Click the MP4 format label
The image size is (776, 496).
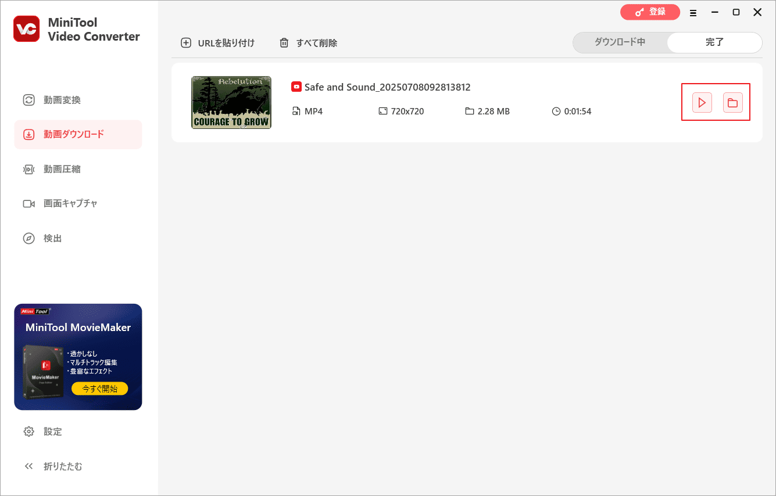click(x=313, y=111)
